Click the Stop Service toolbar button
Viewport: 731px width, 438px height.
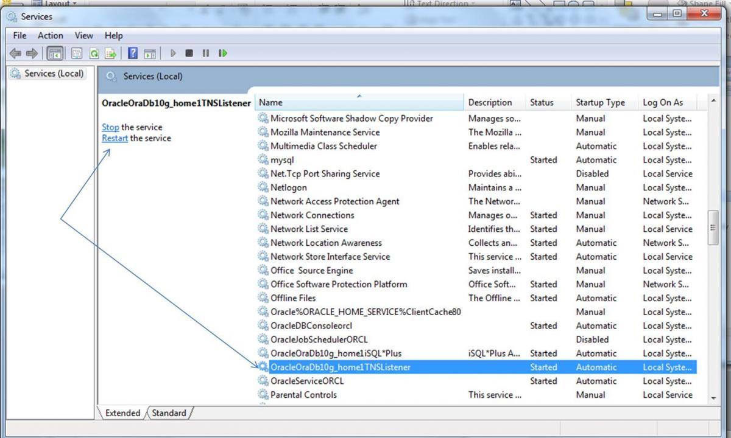[189, 54]
